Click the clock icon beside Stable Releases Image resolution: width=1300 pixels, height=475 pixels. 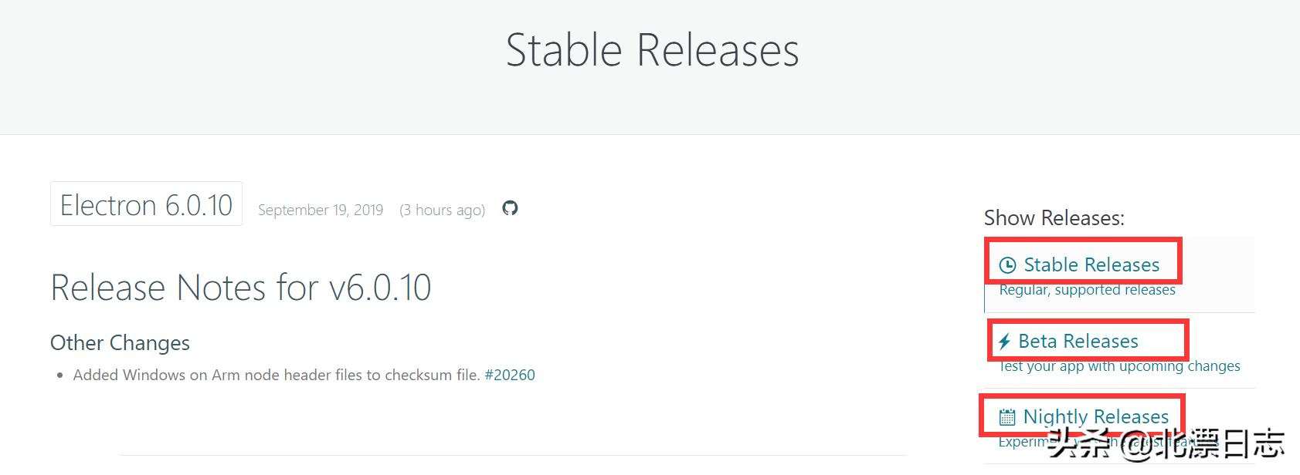tap(1007, 265)
